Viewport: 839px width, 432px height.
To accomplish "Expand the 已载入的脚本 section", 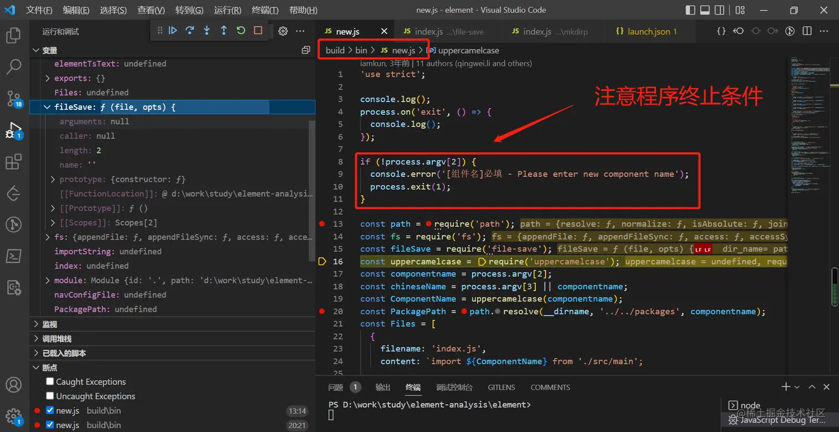I will (x=172, y=353).
